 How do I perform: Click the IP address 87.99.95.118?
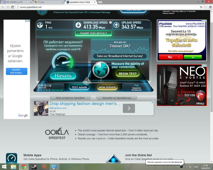pyautogui.click(x=44, y=86)
